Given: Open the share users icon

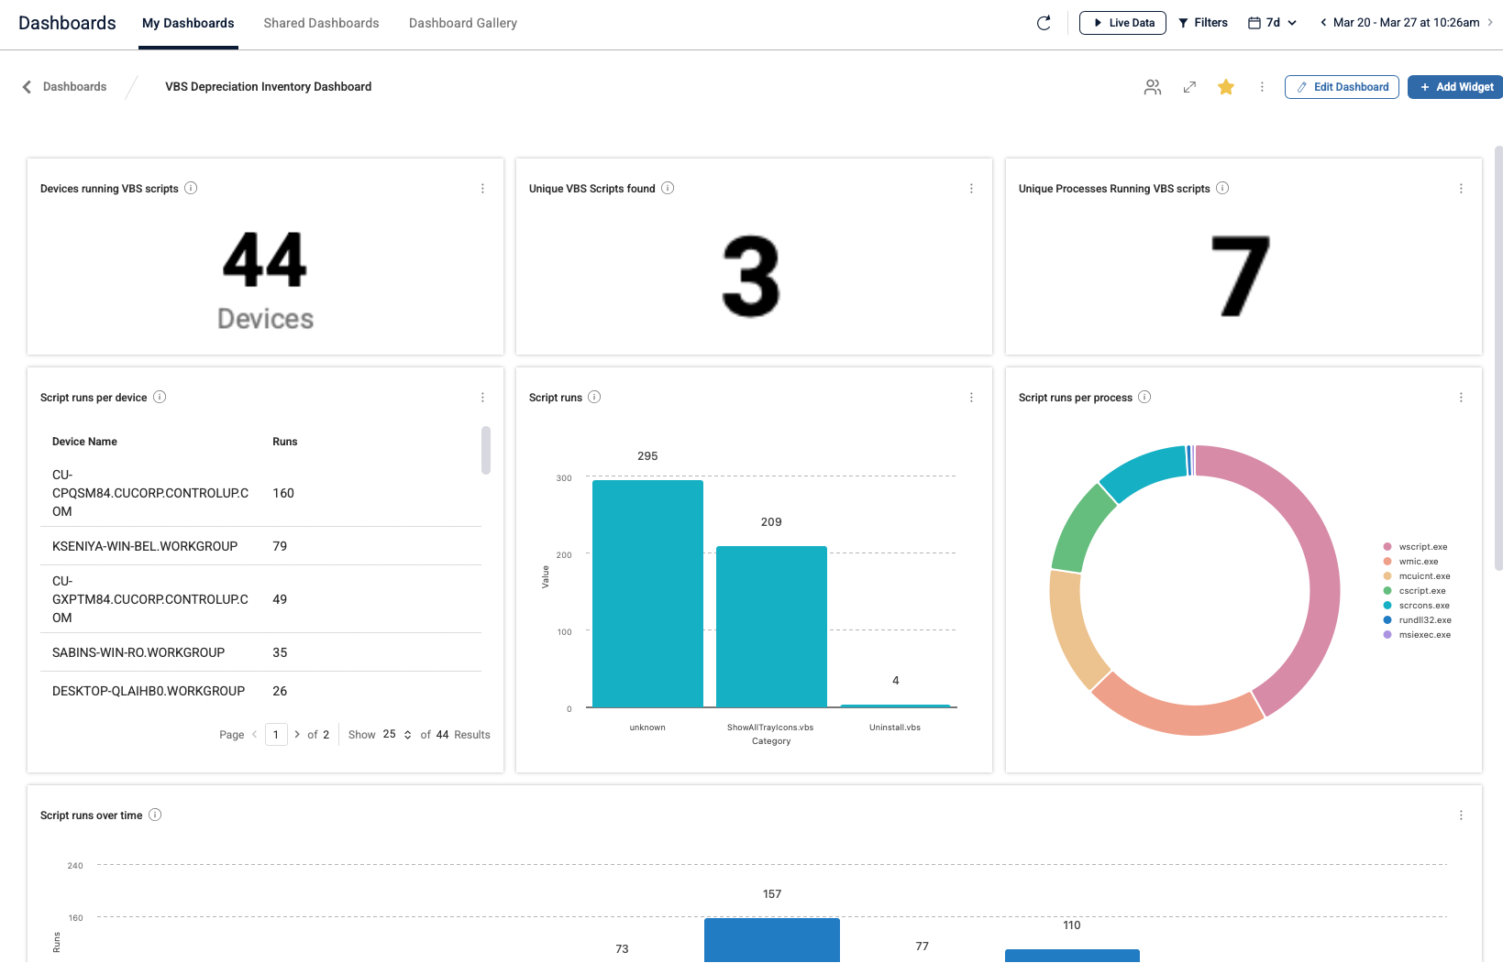Looking at the screenshot, I should [1153, 87].
